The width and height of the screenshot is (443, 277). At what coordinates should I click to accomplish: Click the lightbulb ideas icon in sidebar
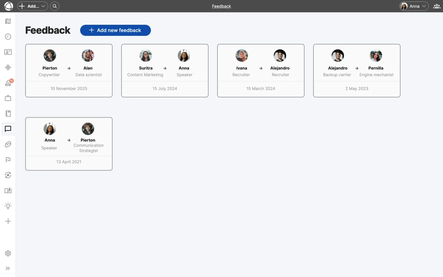(8, 206)
